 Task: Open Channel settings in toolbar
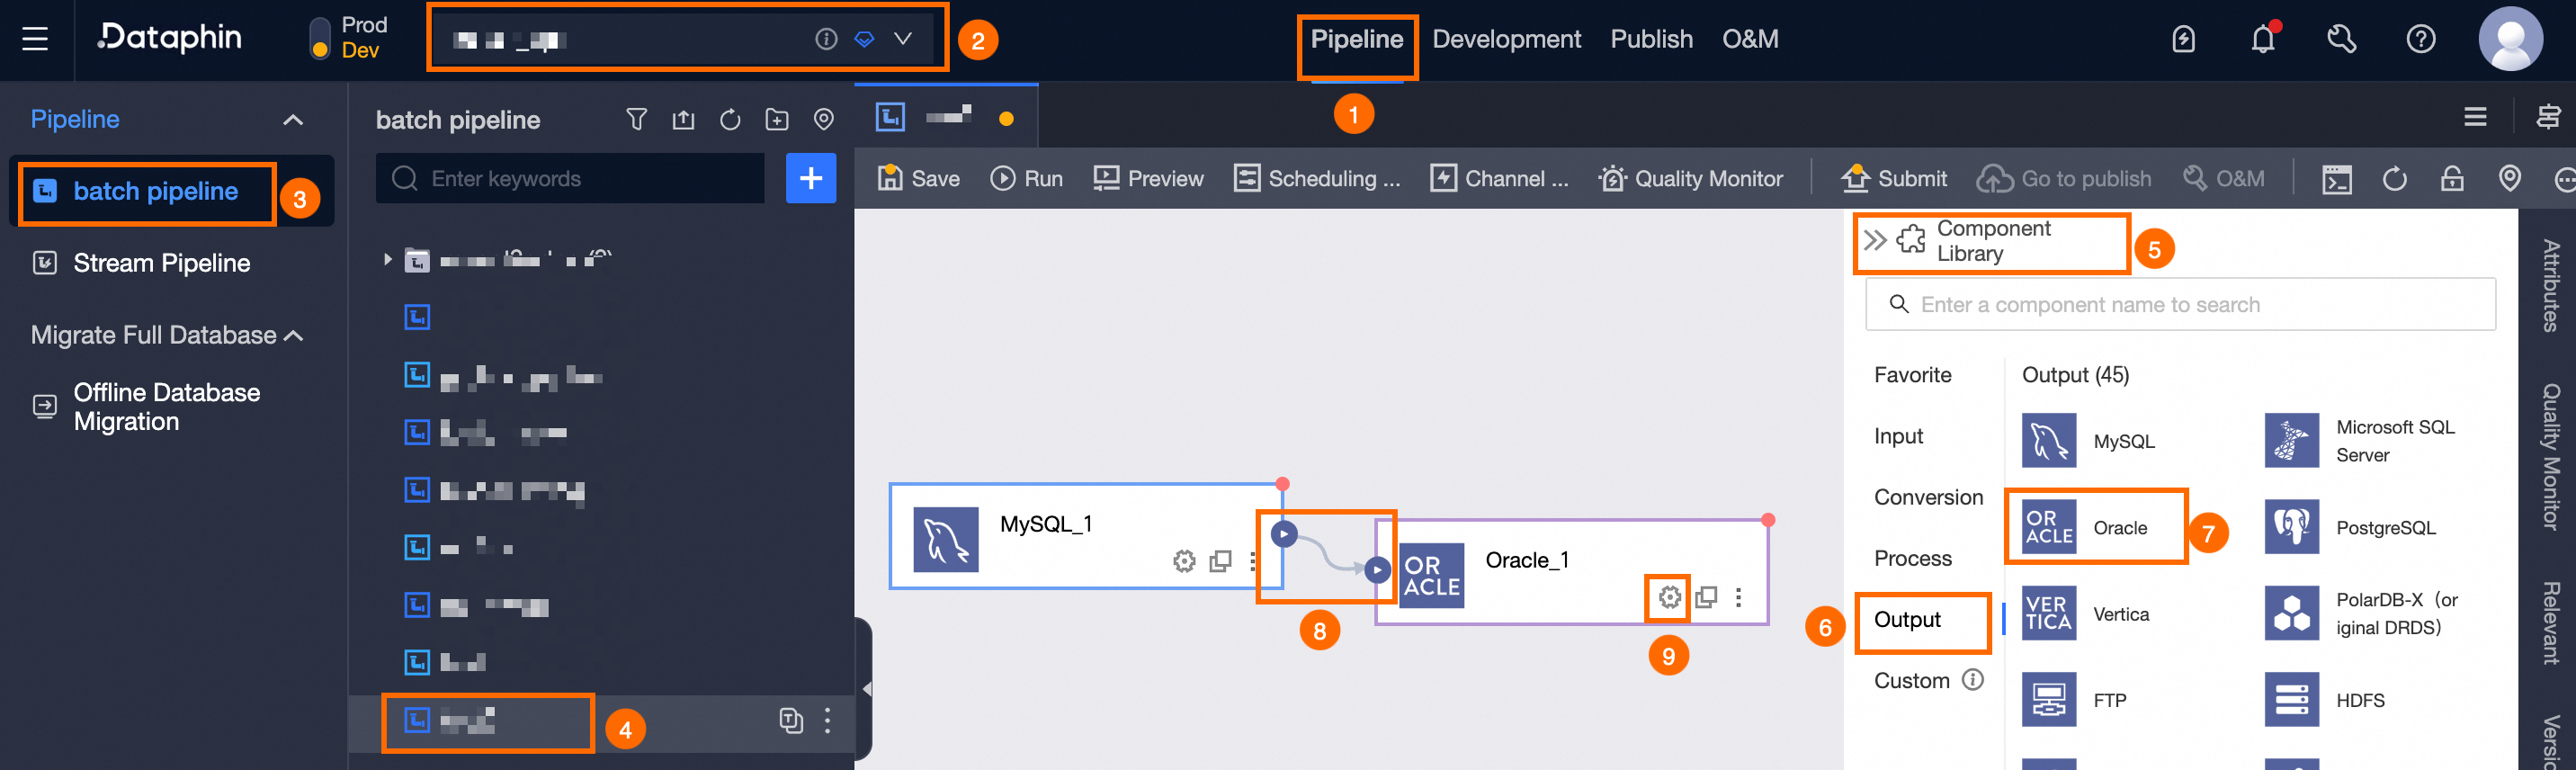[x=1499, y=178]
